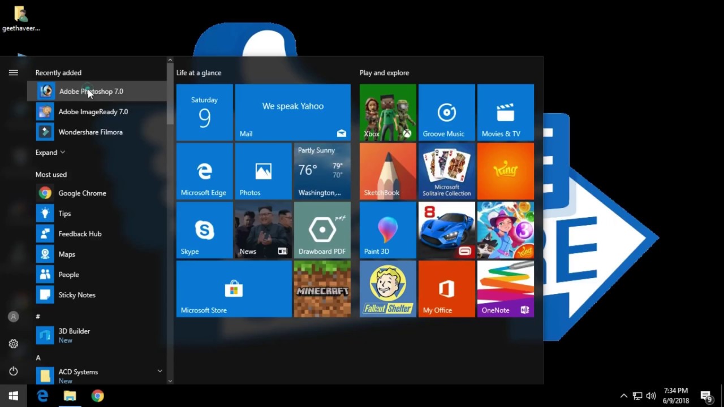Launch the Minecraft tile

322,289
